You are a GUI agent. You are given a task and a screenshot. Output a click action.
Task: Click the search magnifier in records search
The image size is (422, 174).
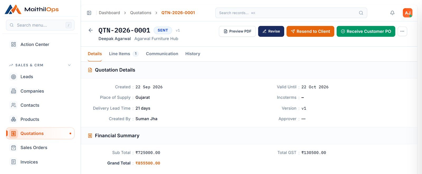[x=361, y=13]
